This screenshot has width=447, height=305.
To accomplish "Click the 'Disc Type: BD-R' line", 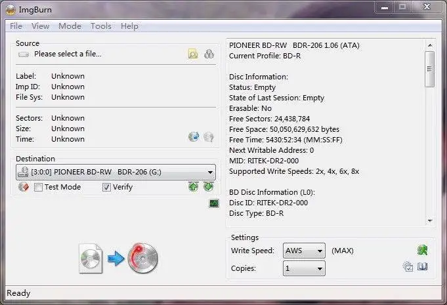I will tap(256, 213).
